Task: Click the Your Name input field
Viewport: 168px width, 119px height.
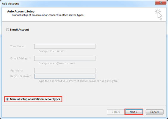Action: point(65,46)
